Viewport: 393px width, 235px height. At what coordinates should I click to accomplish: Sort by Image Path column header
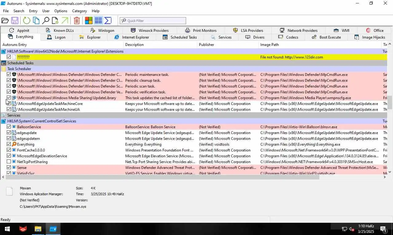[320, 45]
